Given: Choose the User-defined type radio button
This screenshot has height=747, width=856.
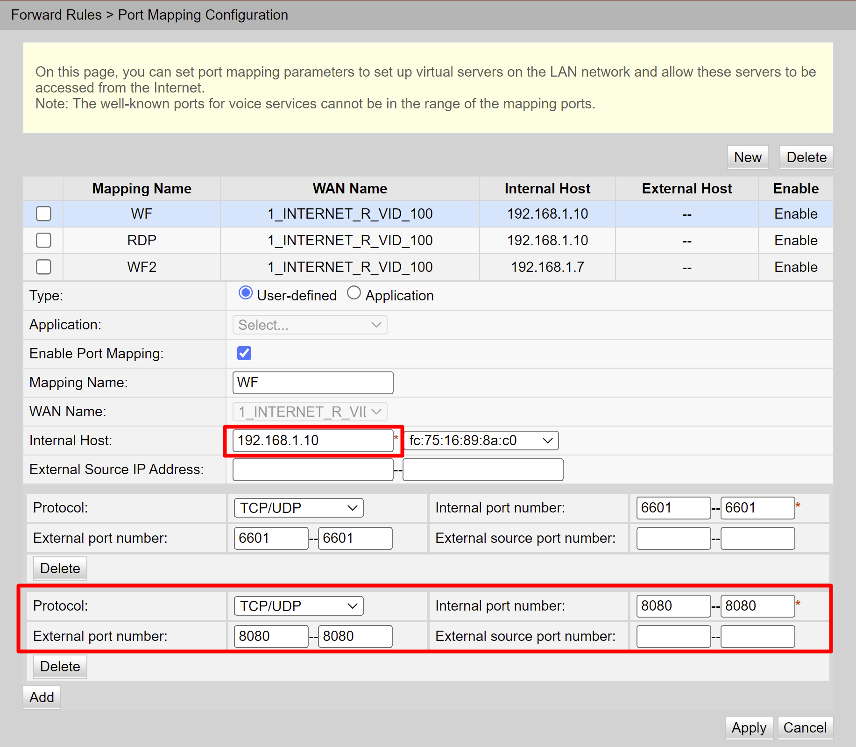Looking at the screenshot, I should [x=246, y=293].
